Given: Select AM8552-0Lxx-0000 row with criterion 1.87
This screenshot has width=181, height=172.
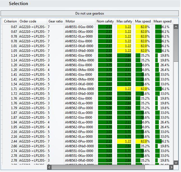Looking at the screenshot, I should click(88, 113).
